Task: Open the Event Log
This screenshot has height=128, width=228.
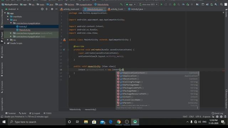Action: click(x=217, y=113)
